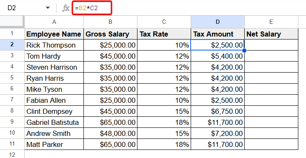Select the Employee Name header cell
Screen dimensions: 306x158
coord(54,34)
